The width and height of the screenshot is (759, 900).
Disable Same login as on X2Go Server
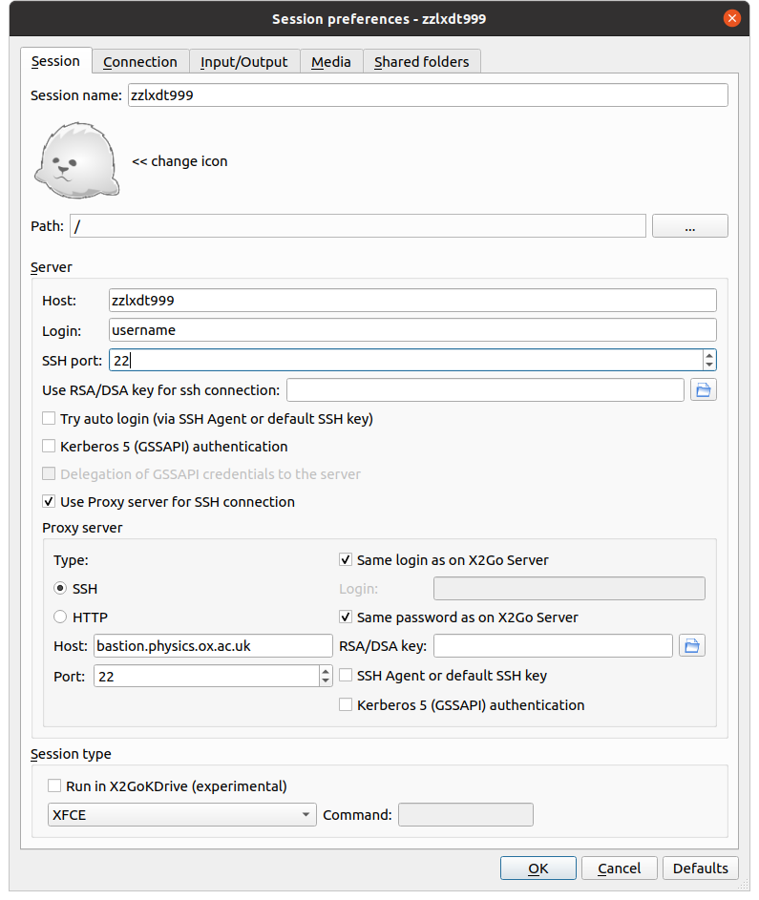(346, 560)
